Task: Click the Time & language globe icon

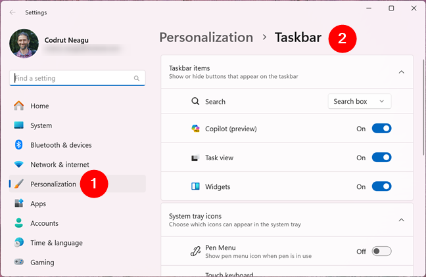Action: point(19,242)
